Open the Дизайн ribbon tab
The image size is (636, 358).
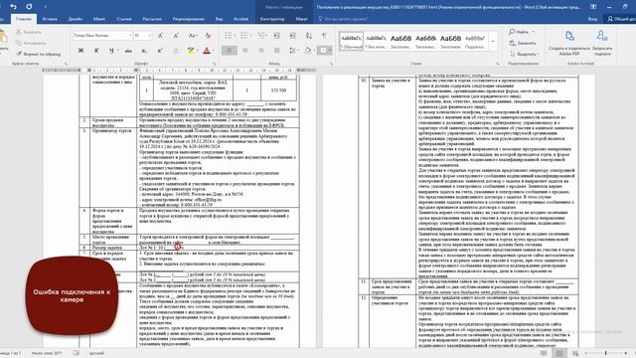click(x=76, y=19)
